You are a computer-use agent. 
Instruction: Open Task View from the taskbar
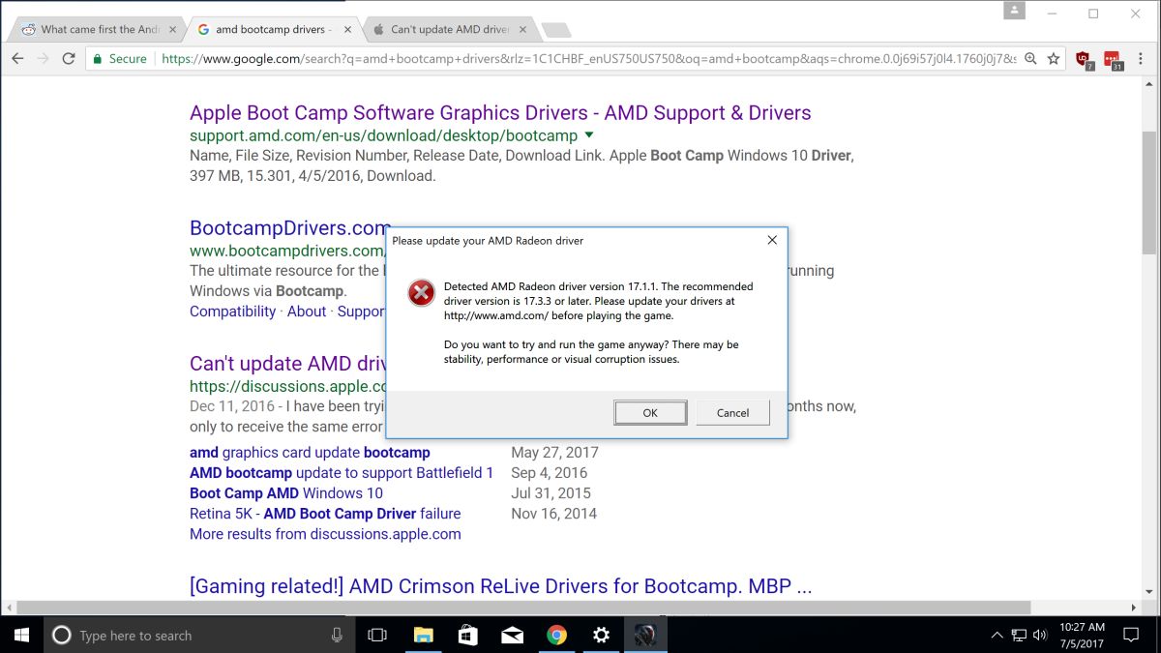377,636
